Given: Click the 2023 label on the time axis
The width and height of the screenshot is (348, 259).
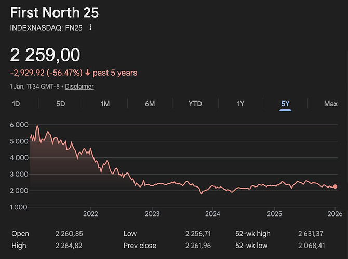Looking at the screenshot, I should pos(152,213).
